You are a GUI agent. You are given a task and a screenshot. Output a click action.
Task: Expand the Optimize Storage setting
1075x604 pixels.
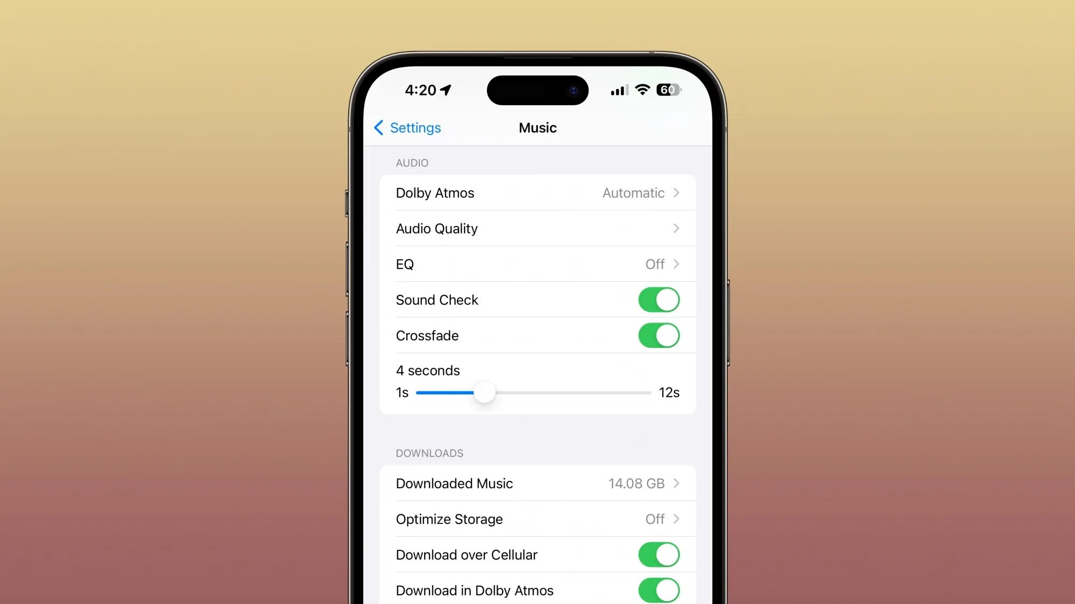[537, 519]
